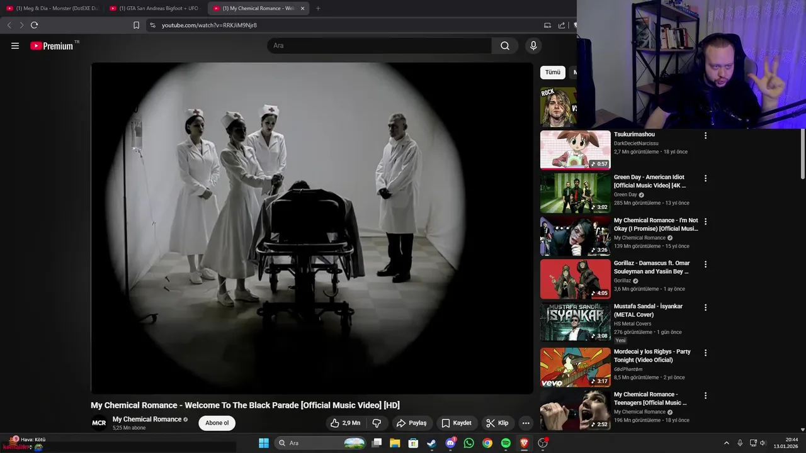The height and width of the screenshot is (453, 806).
Task: Go forward with the browser forward arrow
Action: [x=21, y=25]
